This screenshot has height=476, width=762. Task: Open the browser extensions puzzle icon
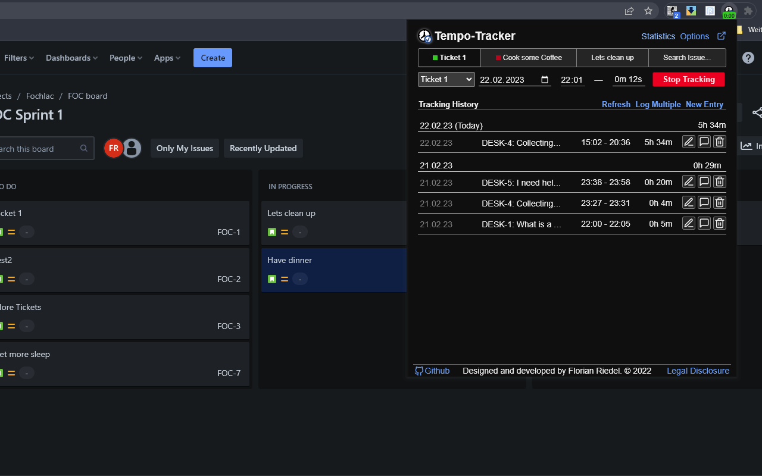coord(748,11)
